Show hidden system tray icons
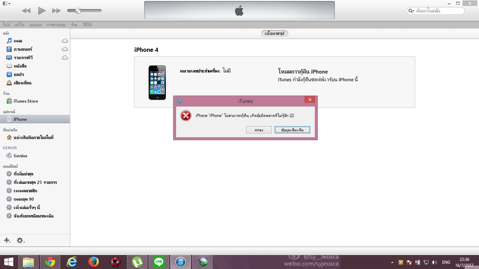The image size is (479, 269). click(x=392, y=262)
